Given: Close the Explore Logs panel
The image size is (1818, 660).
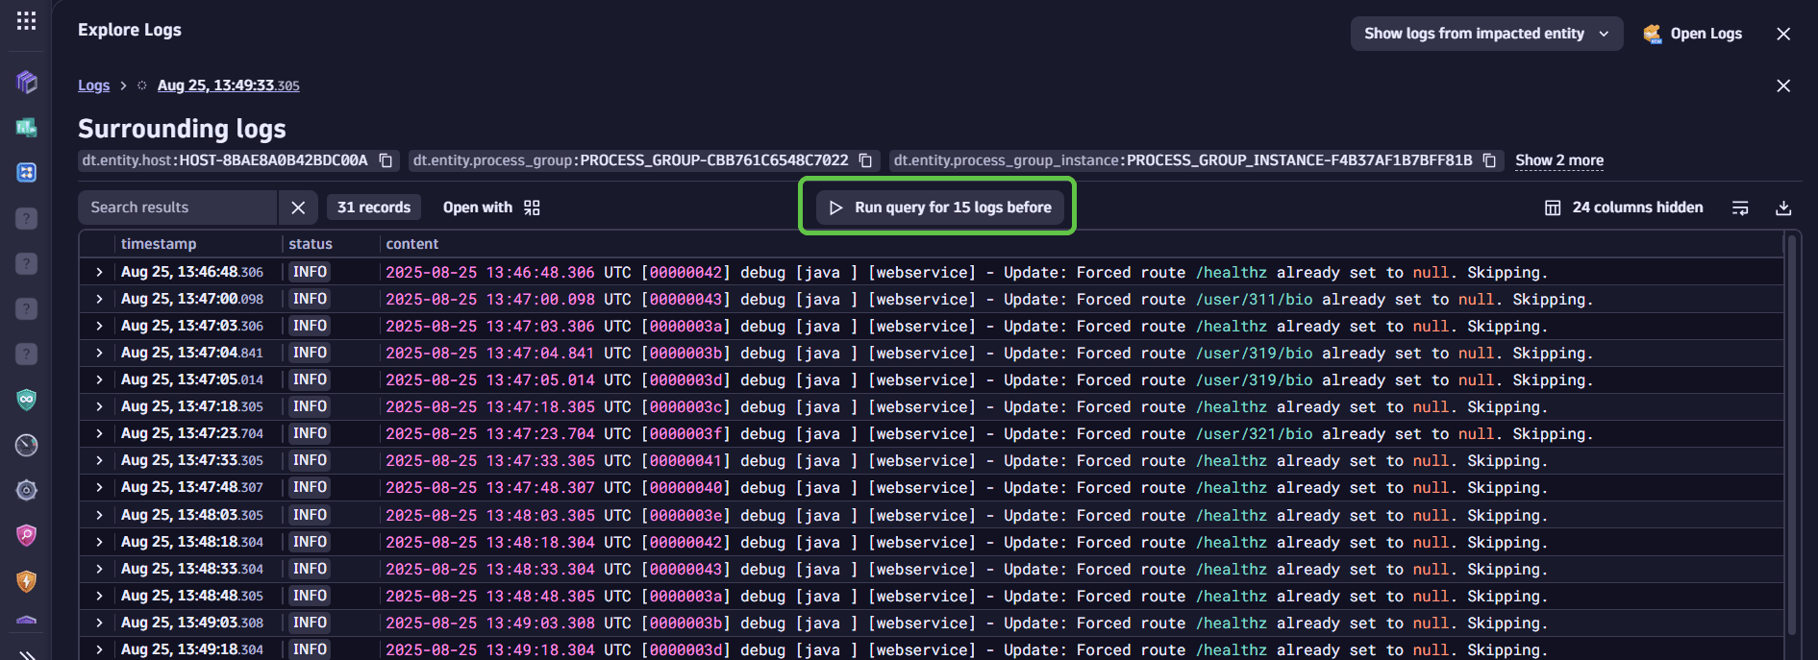Looking at the screenshot, I should pos(1783,34).
